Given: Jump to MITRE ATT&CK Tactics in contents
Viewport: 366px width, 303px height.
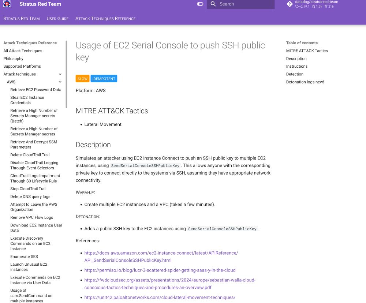Looking at the screenshot, I should tap(307, 51).
